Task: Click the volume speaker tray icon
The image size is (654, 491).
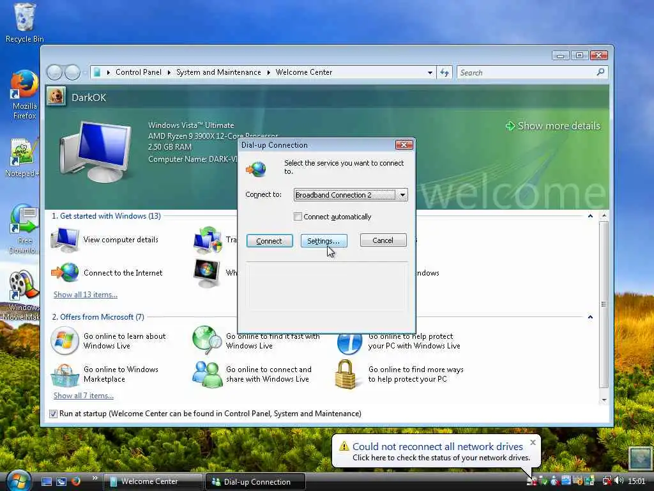Action: click(x=618, y=481)
